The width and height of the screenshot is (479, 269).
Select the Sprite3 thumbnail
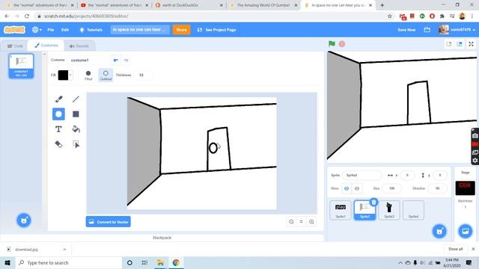pyautogui.click(x=389, y=211)
